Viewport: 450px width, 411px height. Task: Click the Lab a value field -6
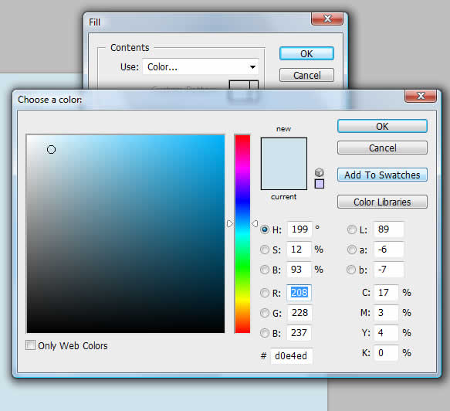pos(389,250)
